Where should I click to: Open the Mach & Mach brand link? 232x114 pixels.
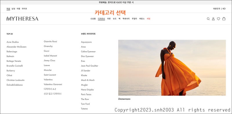pos(88,80)
